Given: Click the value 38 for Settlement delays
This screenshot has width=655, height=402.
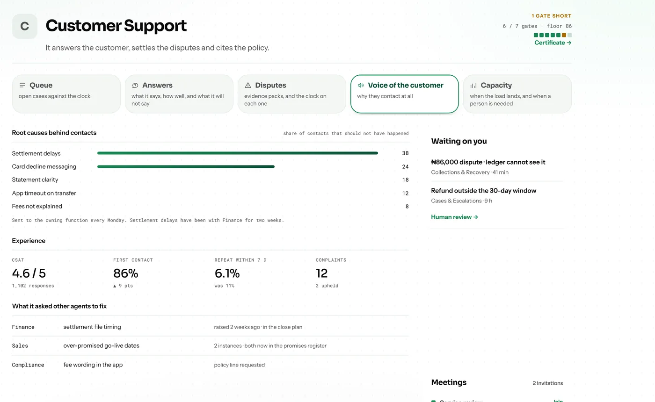Looking at the screenshot, I should click(405, 153).
